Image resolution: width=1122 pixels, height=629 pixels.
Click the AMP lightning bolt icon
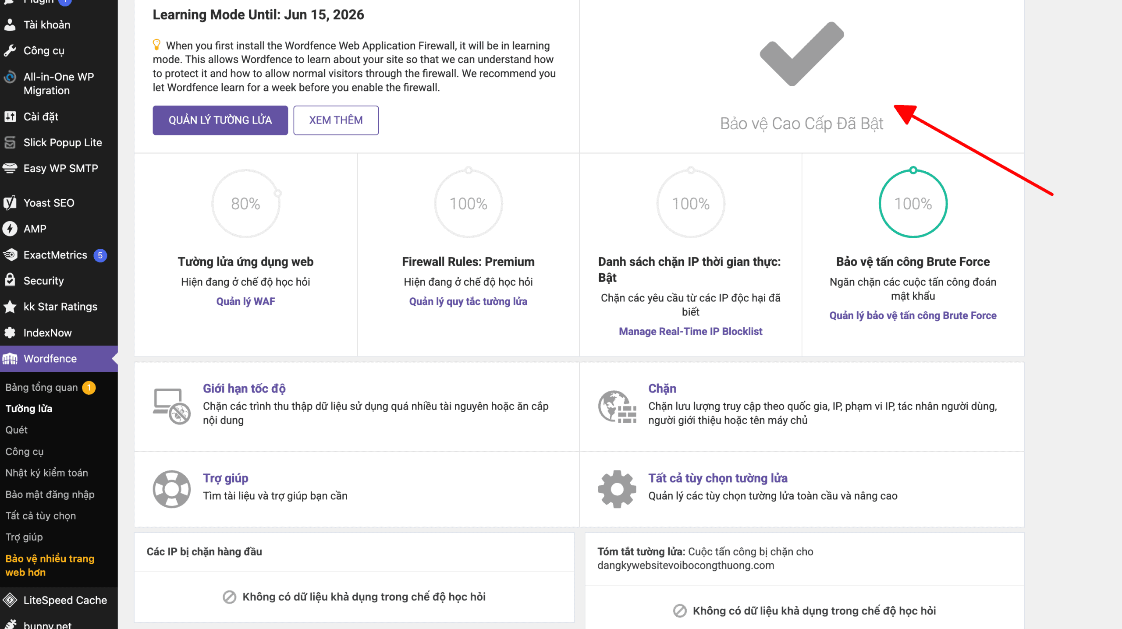click(x=10, y=229)
